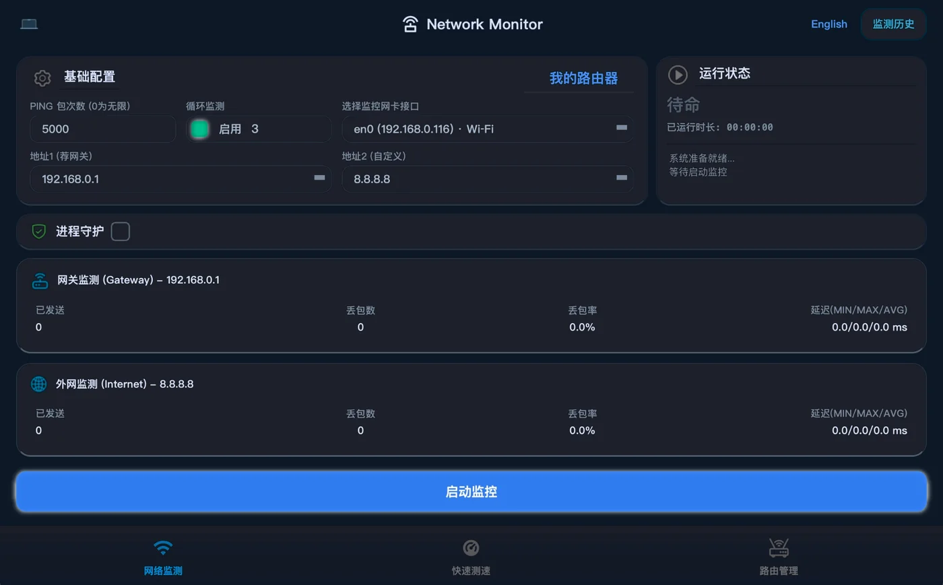This screenshot has width=943, height=585.
Task: Start monitoring with the 启动监控 button
Action: tap(471, 491)
